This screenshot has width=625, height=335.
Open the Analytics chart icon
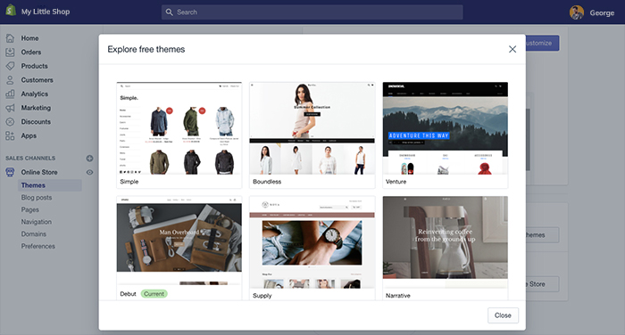pos(10,94)
